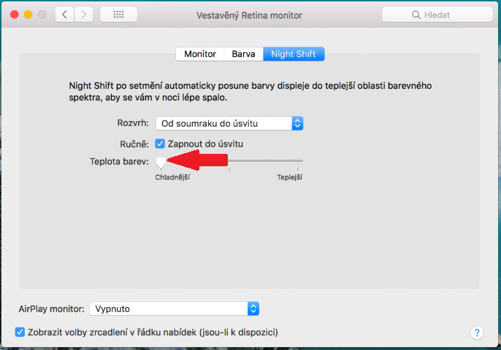Show all preferences with grid icon
Image resolution: width=501 pixels, height=350 pixels.
pos(118,15)
